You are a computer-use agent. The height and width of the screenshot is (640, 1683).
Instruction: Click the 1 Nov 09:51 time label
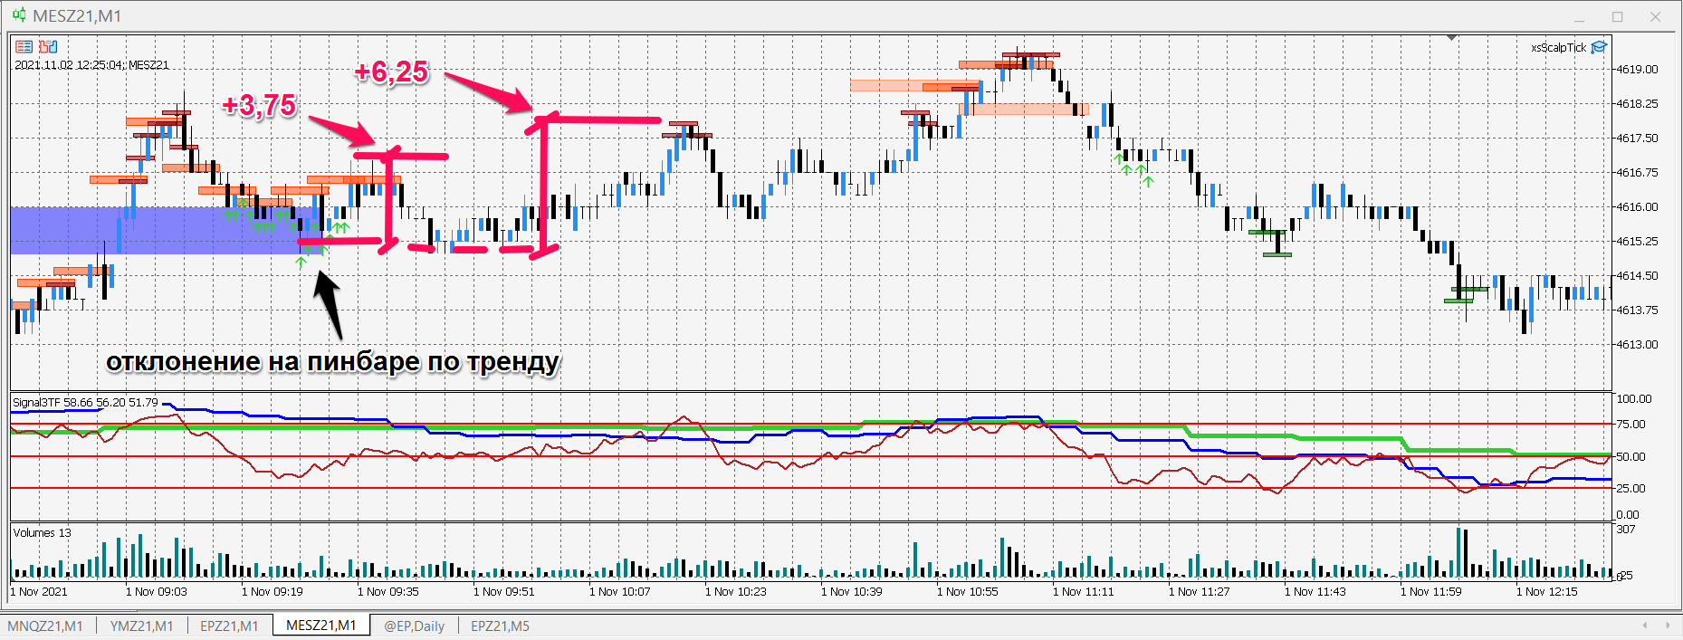504,591
